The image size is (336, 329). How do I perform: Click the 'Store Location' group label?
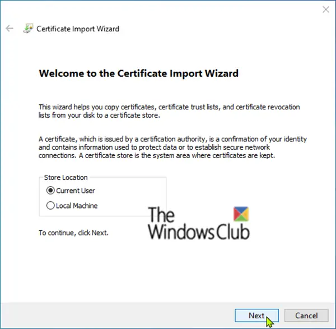click(66, 177)
